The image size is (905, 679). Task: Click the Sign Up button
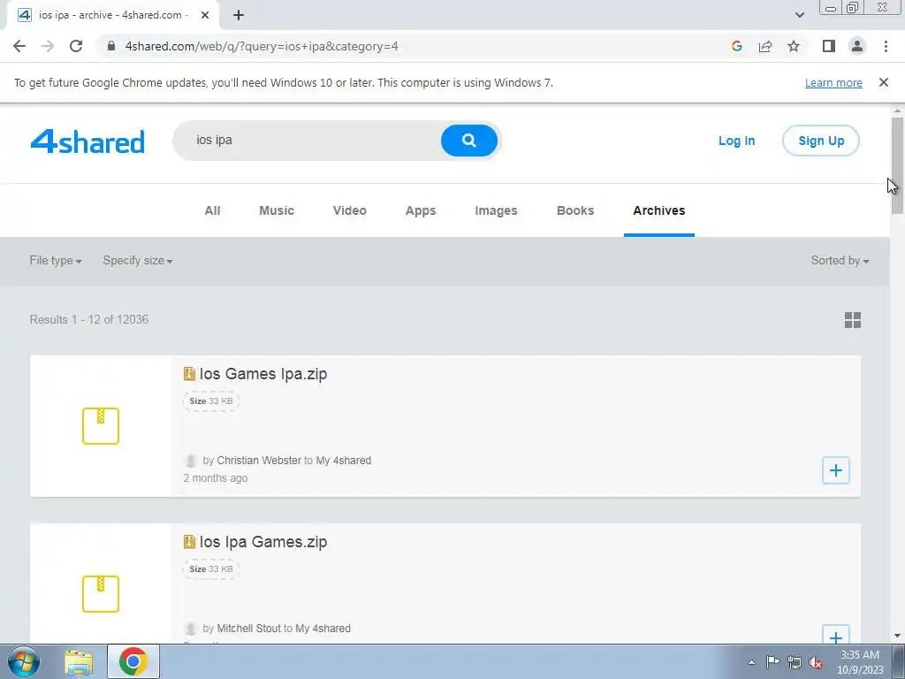click(821, 141)
